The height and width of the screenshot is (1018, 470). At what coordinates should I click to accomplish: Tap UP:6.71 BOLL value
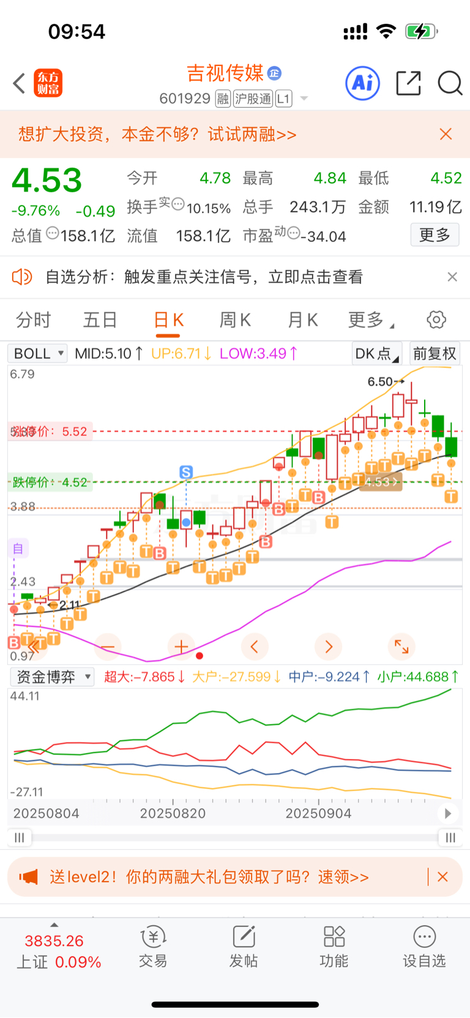coord(181,353)
